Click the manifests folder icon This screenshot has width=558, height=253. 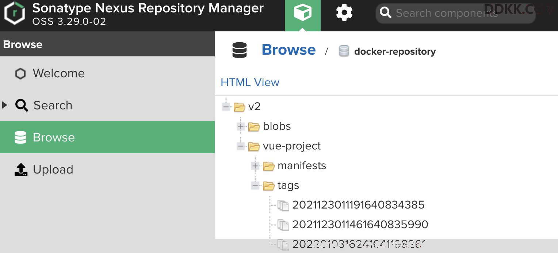tap(268, 166)
